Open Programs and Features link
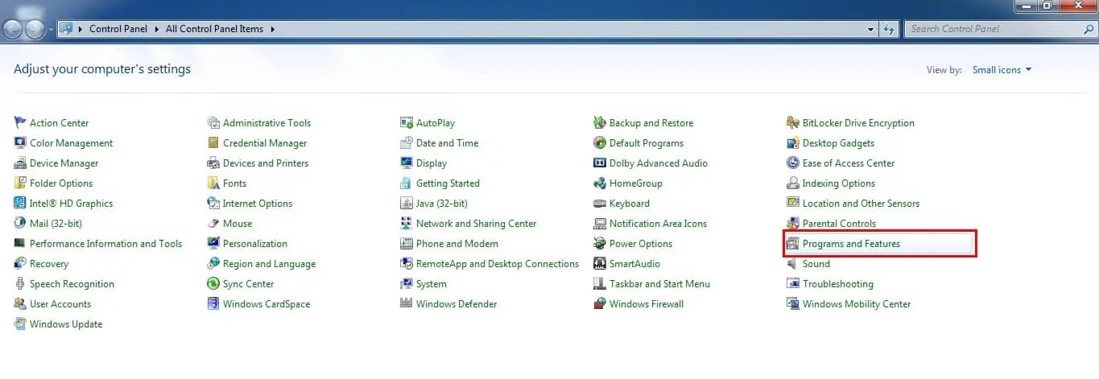 pos(851,244)
